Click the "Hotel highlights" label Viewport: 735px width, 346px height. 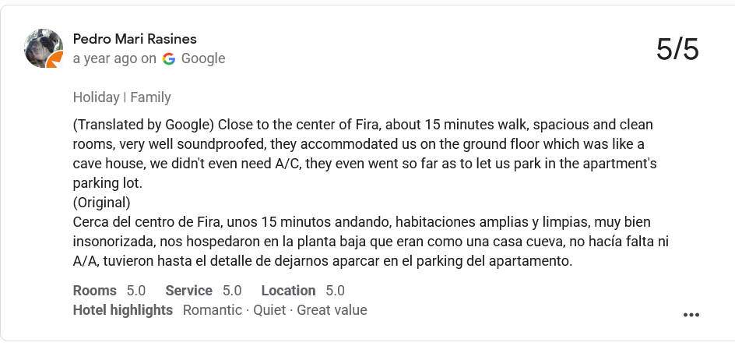[x=122, y=310]
